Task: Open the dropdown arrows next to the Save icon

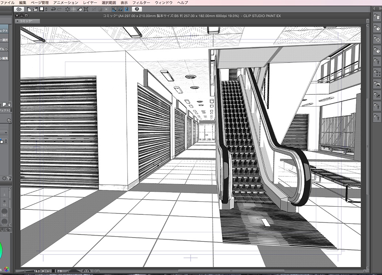Action: coord(46,10)
